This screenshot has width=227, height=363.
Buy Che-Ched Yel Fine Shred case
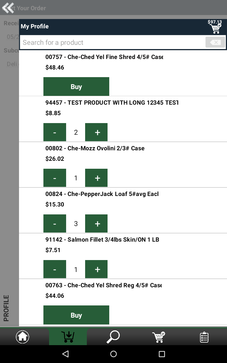pyautogui.click(x=76, y=86)
